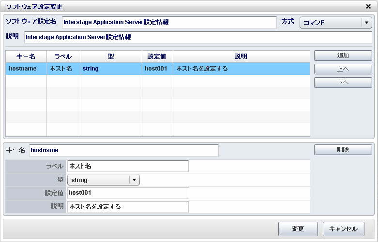Click the bottom 説明 field with ホスト名を設定する
The image size is (378, 242).
128,207
